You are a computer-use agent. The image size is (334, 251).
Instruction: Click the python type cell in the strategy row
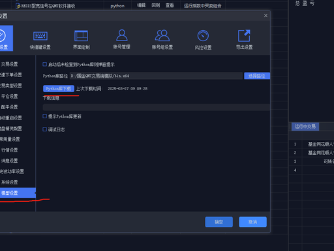[117, 6]
